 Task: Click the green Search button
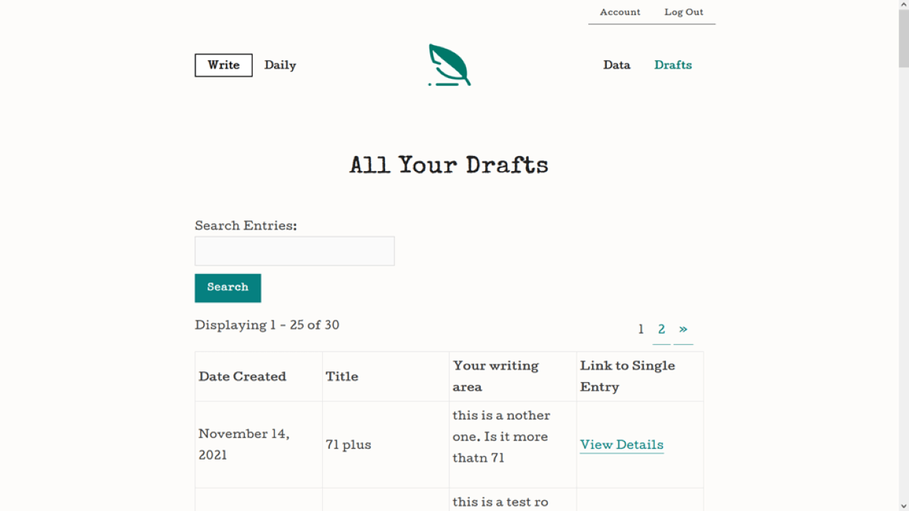[x=228, y=288]
